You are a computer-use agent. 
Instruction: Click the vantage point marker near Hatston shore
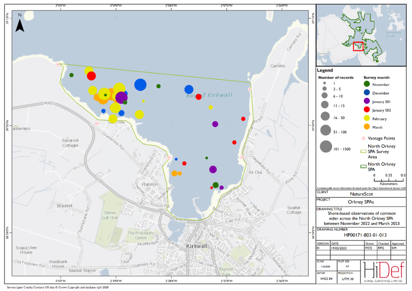(169, 158)
